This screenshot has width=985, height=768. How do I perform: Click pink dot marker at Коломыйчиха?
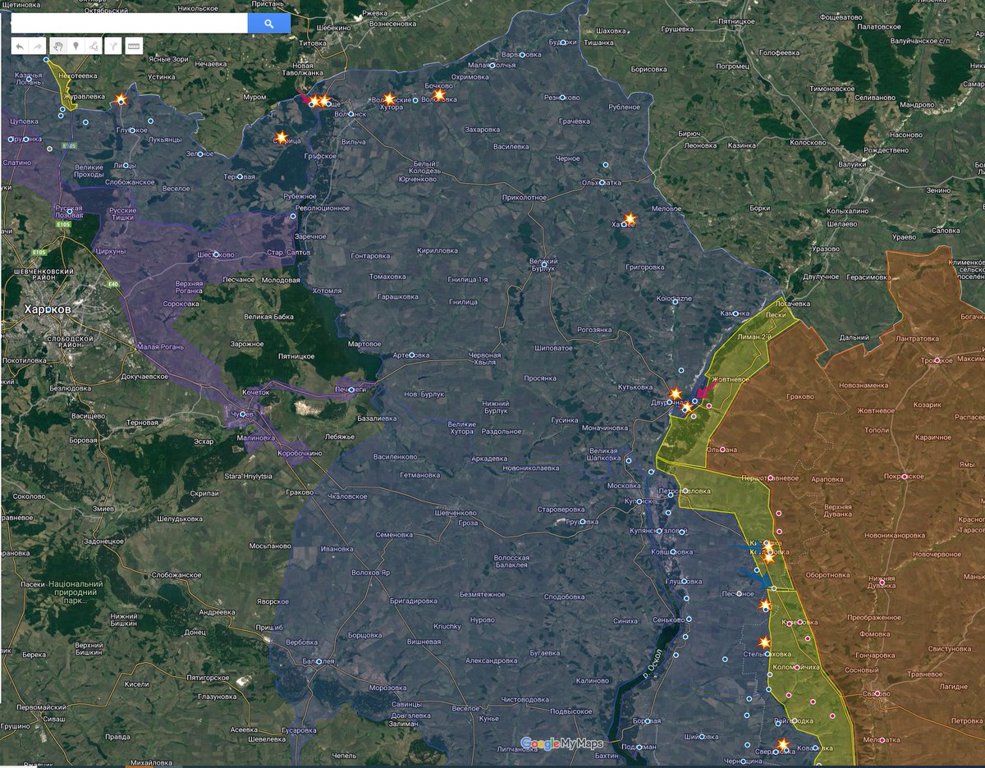coord(796,666)
